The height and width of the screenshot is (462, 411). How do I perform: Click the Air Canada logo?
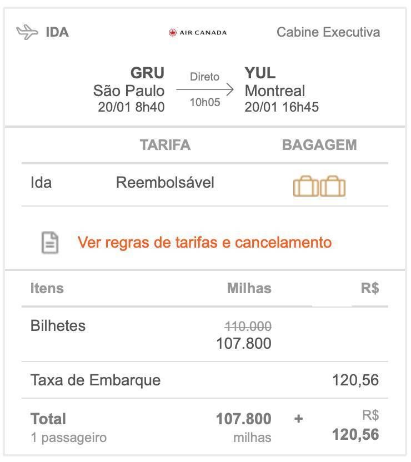click(198, 32)
